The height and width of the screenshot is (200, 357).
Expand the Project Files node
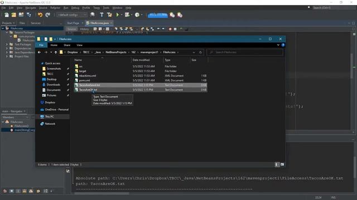[x=7, y=56]
